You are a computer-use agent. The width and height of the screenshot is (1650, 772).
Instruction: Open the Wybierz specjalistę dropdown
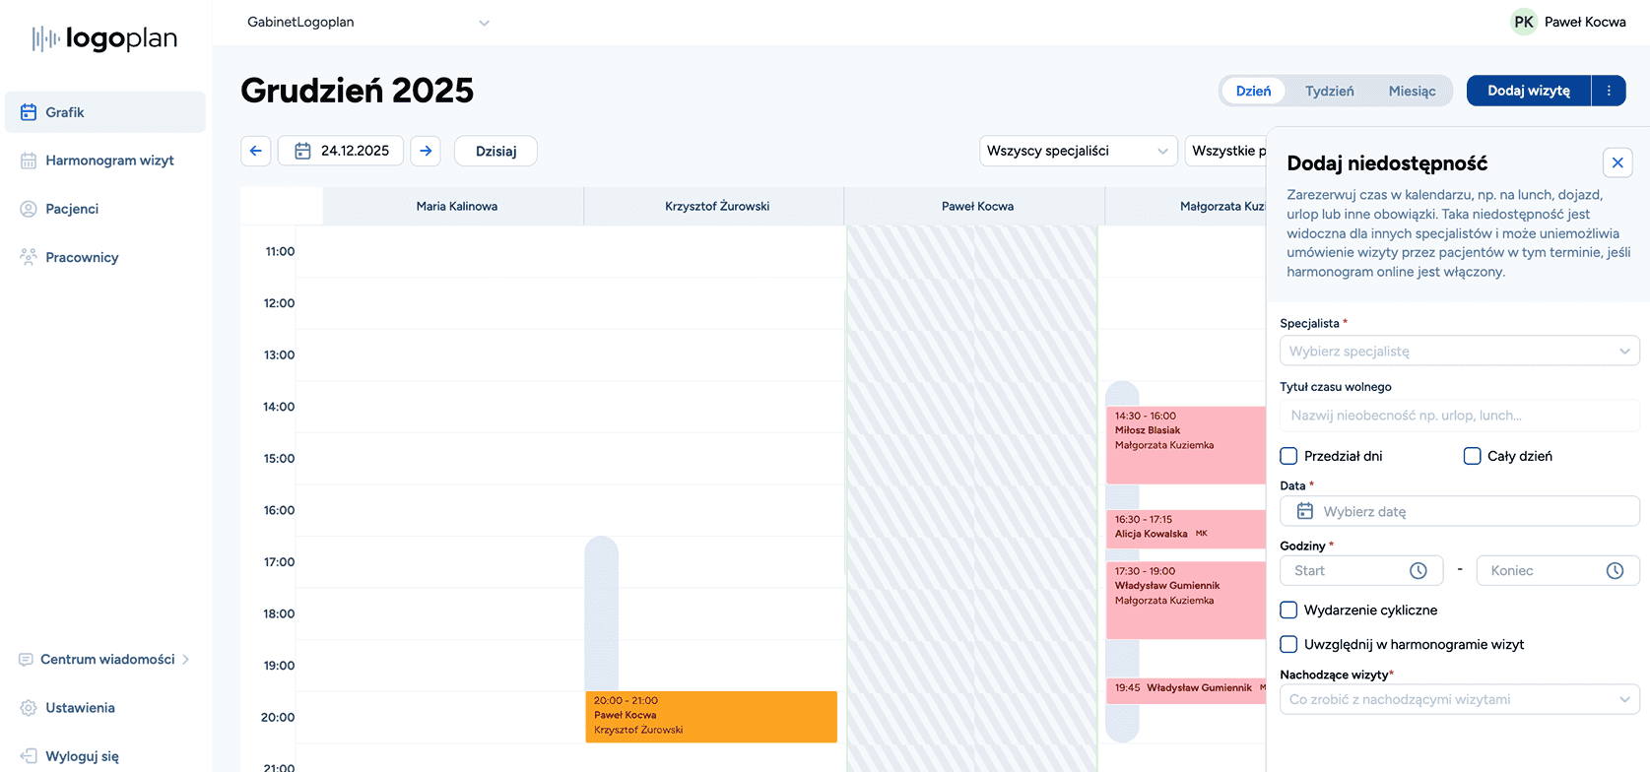(1459, 352)
